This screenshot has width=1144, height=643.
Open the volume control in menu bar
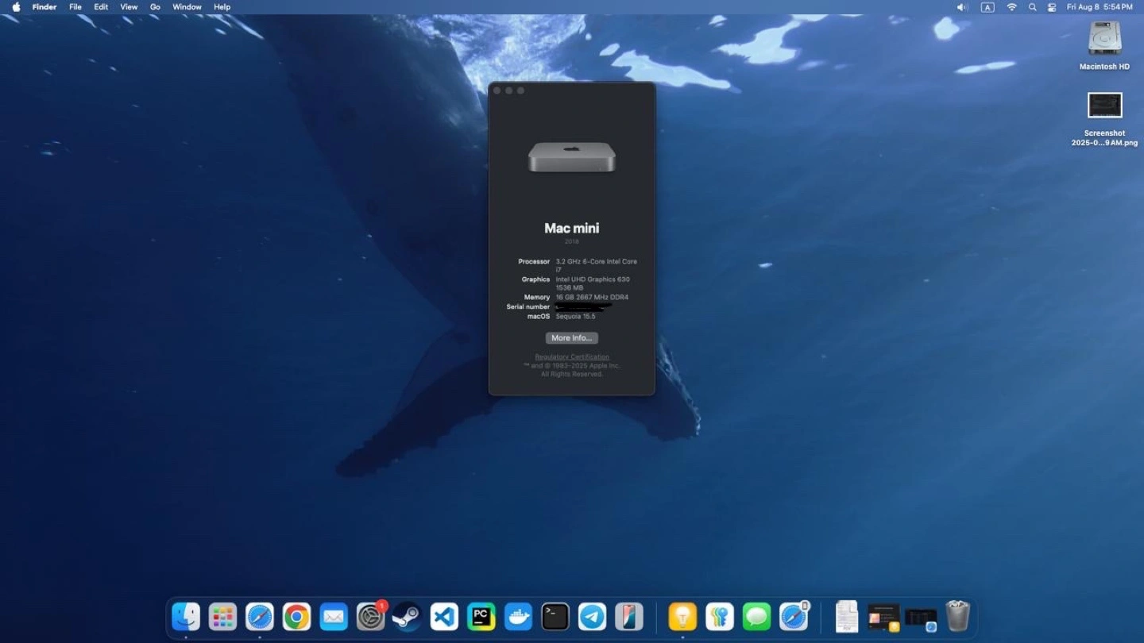point(962,7)
